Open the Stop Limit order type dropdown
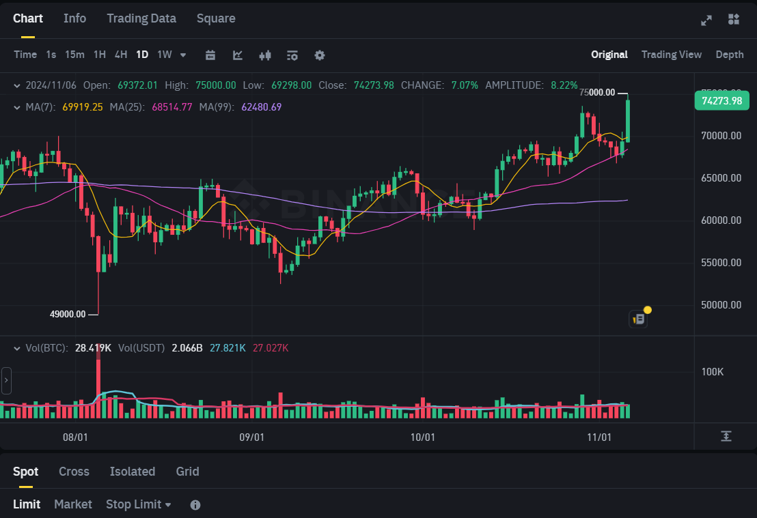The width and height of the screenshot is (757, 518). click(139, 504)
